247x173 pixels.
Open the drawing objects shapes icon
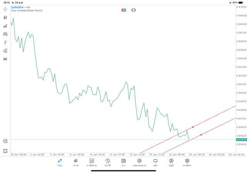(x=5, y=51)
